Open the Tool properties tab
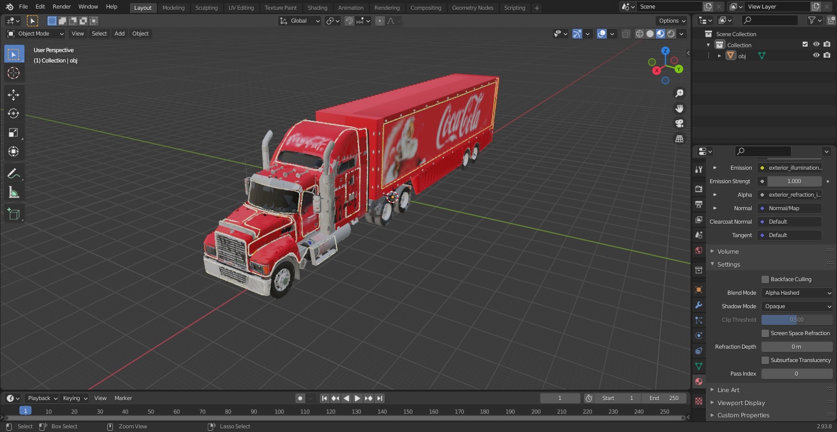 [x=699, y=169]
